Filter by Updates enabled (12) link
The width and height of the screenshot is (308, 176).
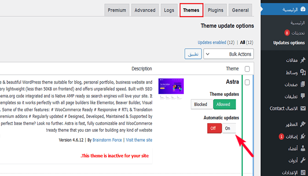[216, 42]
